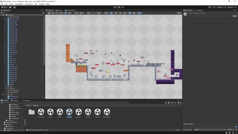
Task: Toggle the Inspector lock icon
Action: coord(234,10)
